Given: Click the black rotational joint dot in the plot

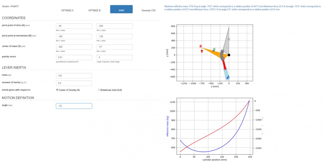Looking at the screenshot, I should click(229, 55).
